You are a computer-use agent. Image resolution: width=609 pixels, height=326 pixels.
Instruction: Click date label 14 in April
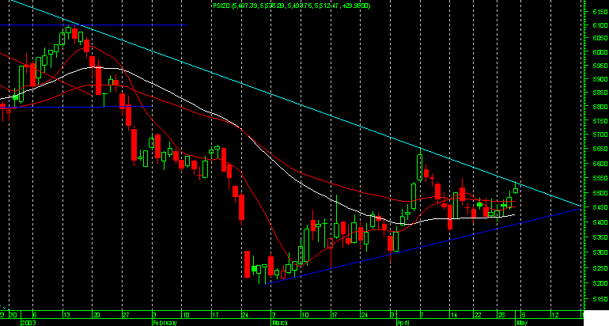point(454,315)
